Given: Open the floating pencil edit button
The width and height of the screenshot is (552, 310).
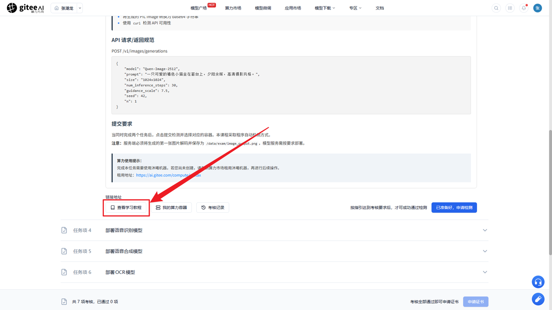Looking at the screenshot, I should (x=538, y=299).
